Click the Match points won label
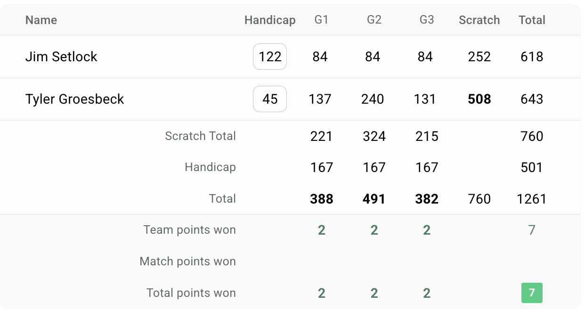This screenshot has width=585, height=311. 187,261
